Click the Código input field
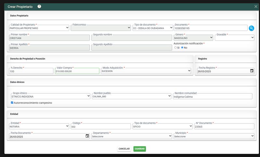This screenshot has width=260, height=157. (101, 127)
